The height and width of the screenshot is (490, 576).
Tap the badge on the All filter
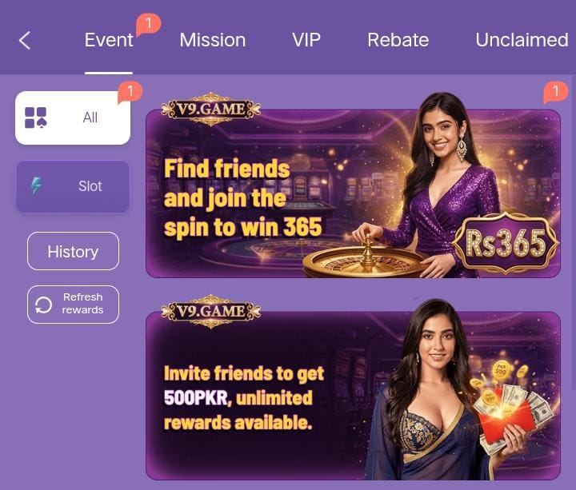pos(130,92)
